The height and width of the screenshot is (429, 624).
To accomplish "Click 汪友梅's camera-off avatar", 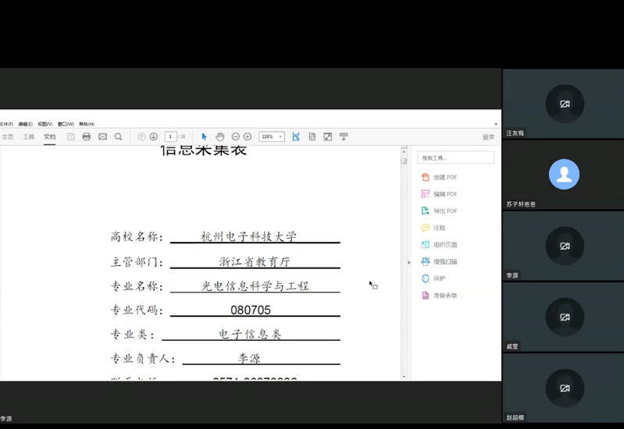I will [x=565, y=104].
